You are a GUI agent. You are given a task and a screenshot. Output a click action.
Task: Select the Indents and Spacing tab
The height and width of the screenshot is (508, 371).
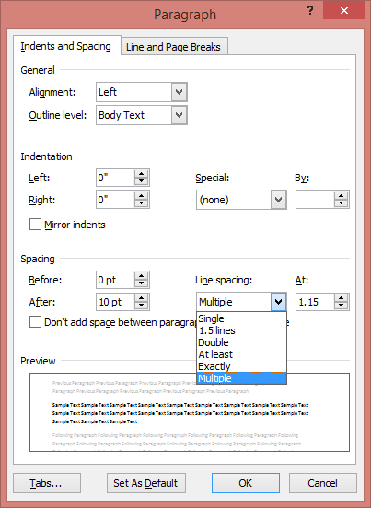pyautogui.click(x=65, y=46)
